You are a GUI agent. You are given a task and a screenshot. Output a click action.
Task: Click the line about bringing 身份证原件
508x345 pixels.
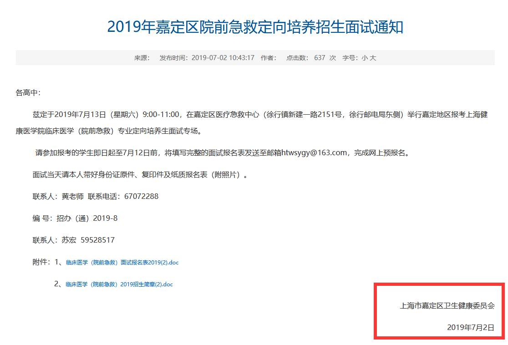click(140, 175)
